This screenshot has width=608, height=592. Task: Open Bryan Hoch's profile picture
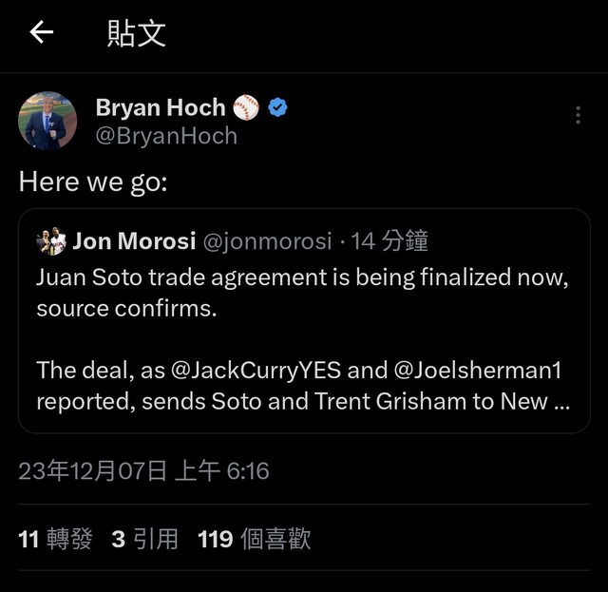pos(47,121)
